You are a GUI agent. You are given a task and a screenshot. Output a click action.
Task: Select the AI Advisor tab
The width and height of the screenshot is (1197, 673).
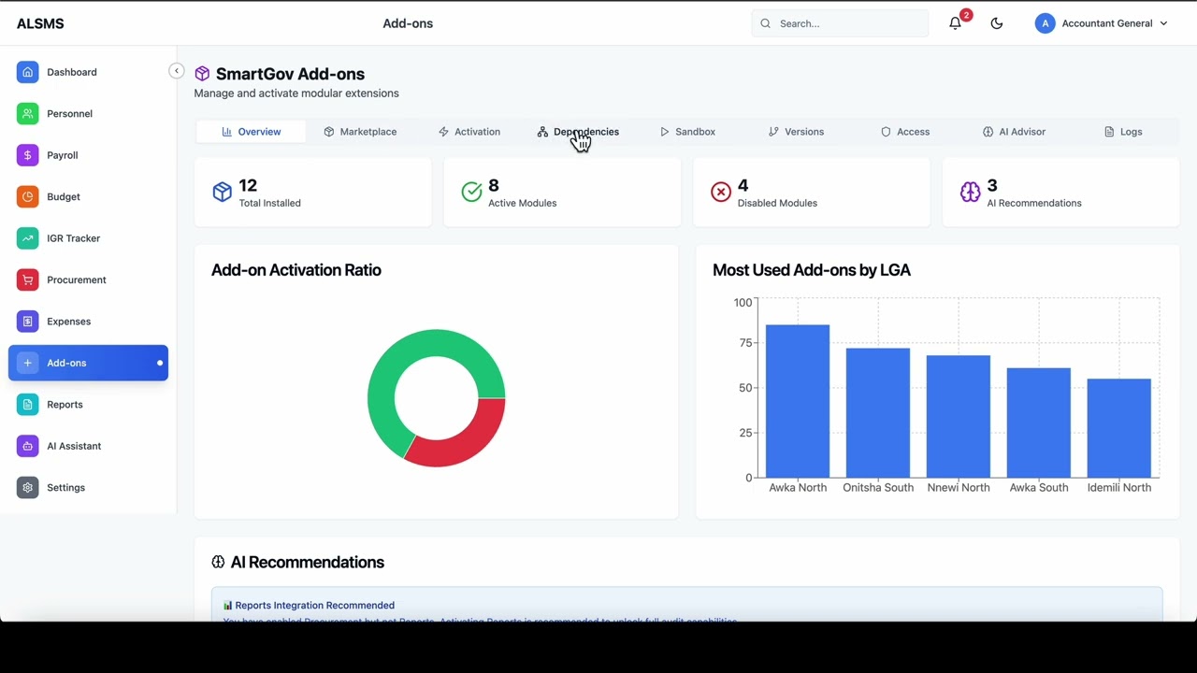[x=1014, y=132]
